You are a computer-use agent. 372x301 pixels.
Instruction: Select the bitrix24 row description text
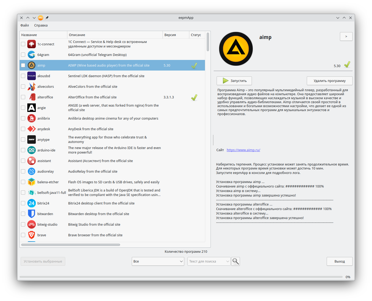coord(101,203)
